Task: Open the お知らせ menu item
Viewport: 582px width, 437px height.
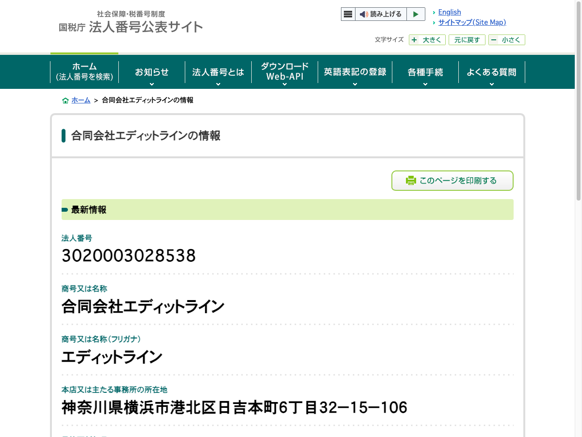Action: point(152,72)
